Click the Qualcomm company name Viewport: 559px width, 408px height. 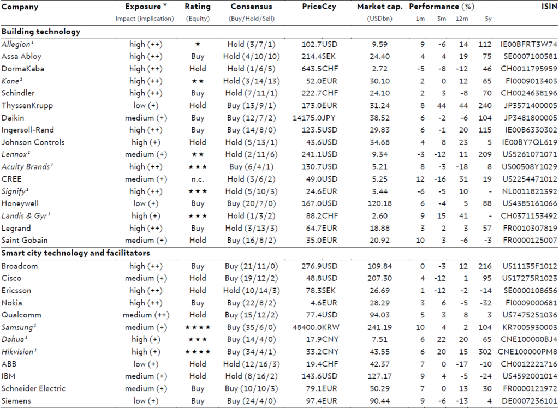pos(21,315)
